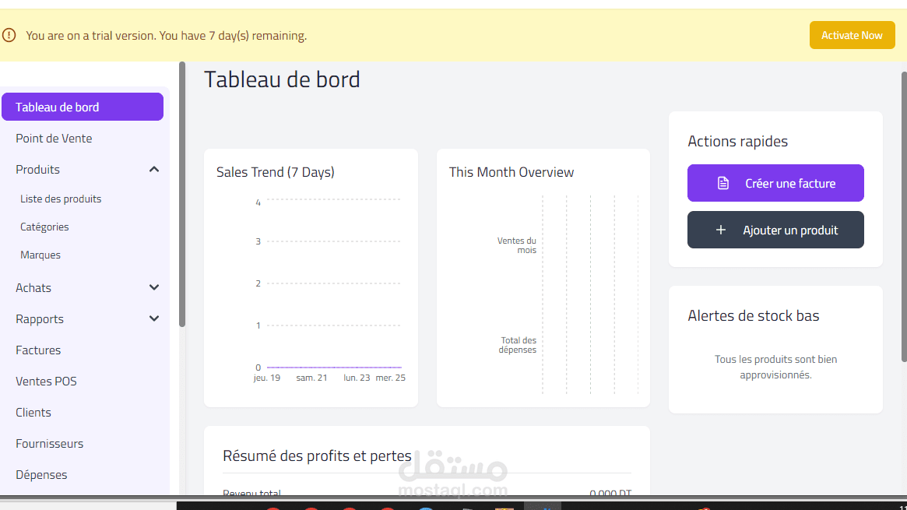Select Dépenses in the sidebar

pyautogui.click(x=41, y=474)
